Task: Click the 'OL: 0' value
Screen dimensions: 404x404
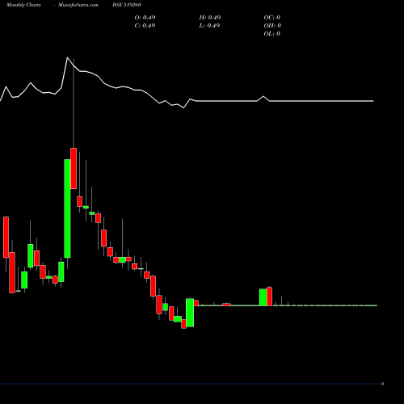Action: click(x=271, y=33)
